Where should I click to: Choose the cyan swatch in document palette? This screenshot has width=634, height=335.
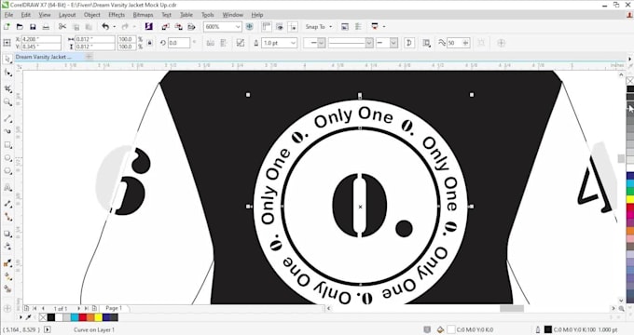pos(75,317)
